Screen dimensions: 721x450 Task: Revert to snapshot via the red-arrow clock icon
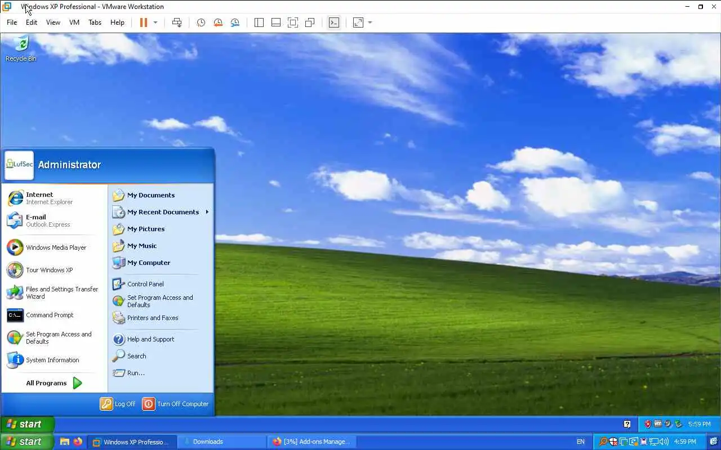click(x=218, y=22)
